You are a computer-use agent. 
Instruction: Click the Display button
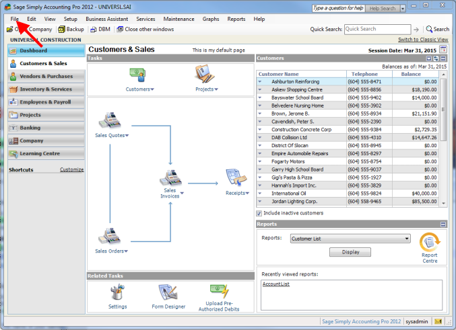350,252
